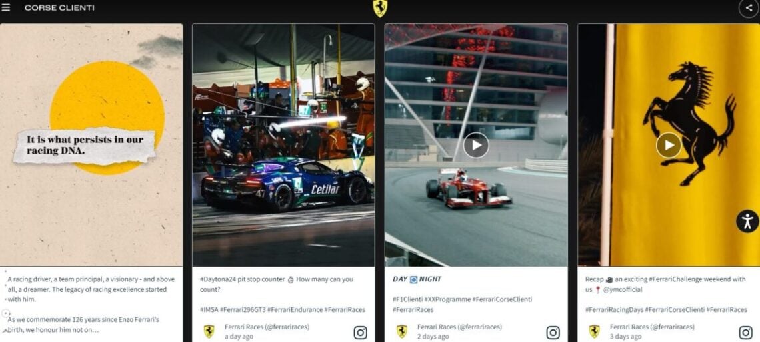Click Ferrari avatar on Daytona24 post
760x342 pixels.
tap(209, 331)
